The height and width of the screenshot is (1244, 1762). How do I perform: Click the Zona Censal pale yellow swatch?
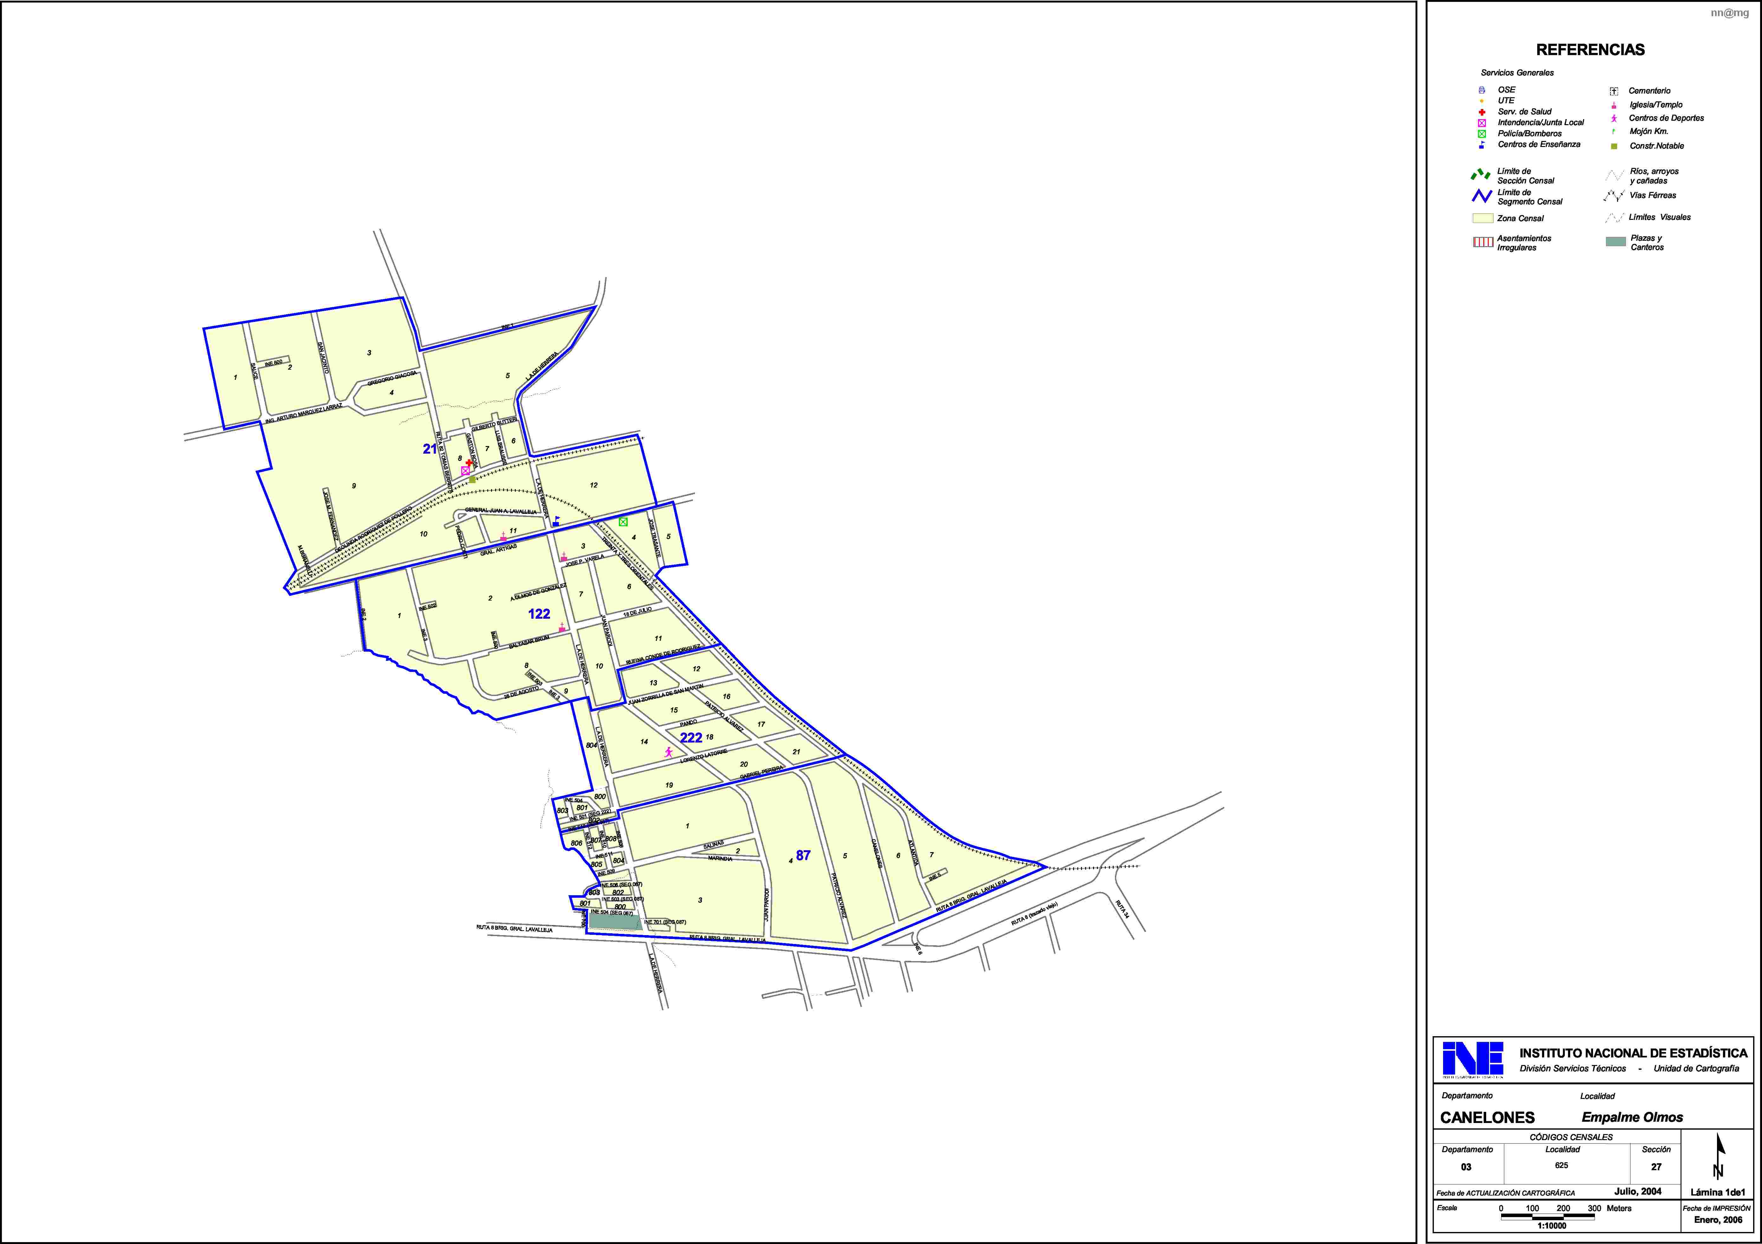1483,219
